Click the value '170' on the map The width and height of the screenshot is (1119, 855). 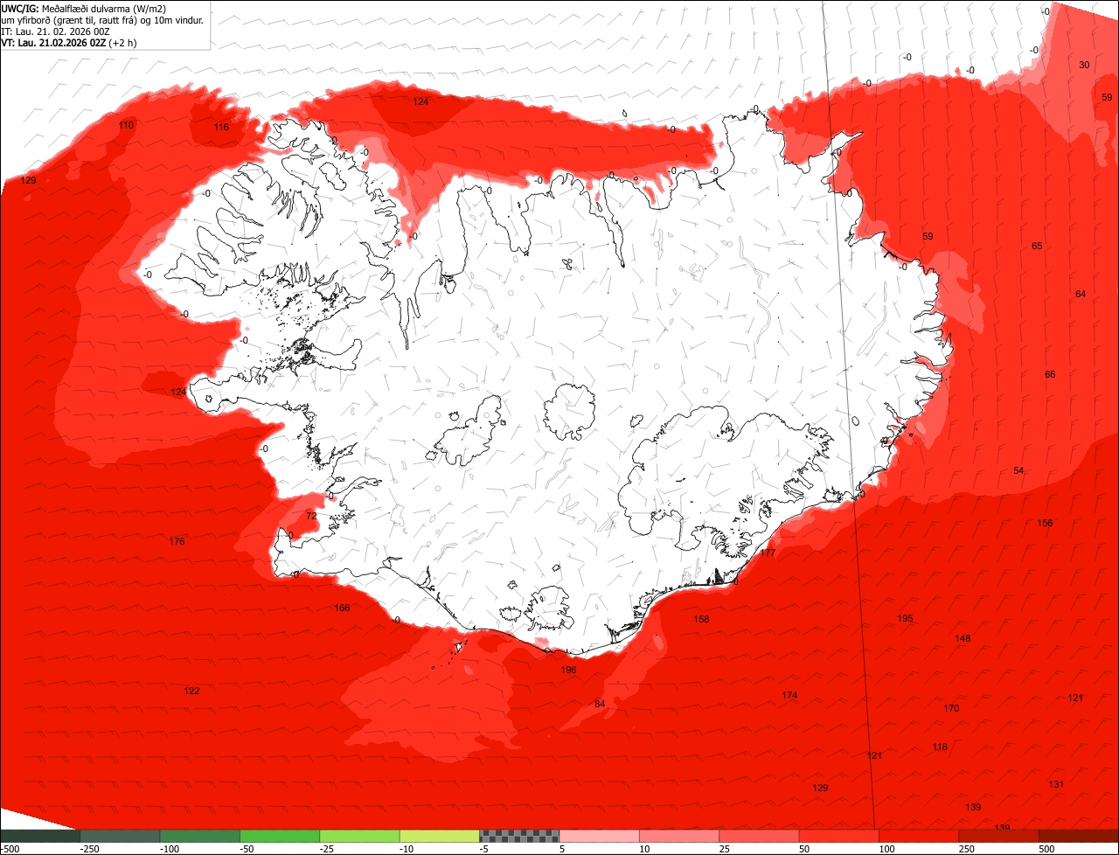tap(951, 709)
